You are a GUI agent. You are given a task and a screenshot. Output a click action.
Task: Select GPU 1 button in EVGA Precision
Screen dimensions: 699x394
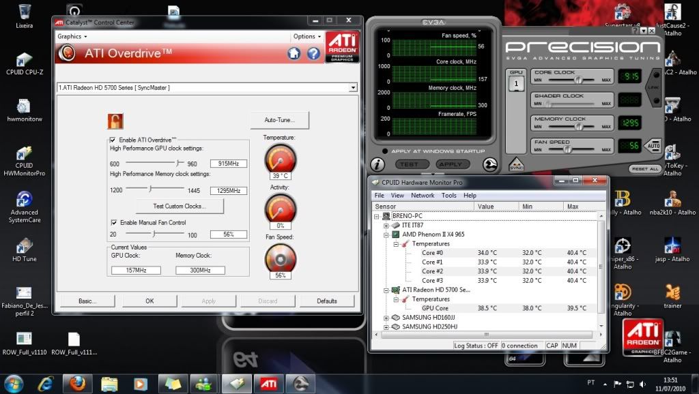point(516,83)
